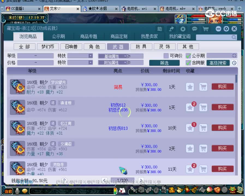245x196 pixels.
Task: Add 忆江南 weapon to cart
Action: (203, 128)
